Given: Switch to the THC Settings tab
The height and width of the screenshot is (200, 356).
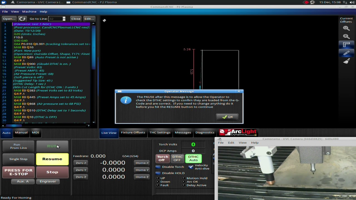Looking at the screenshot, I should click(160, 132).
